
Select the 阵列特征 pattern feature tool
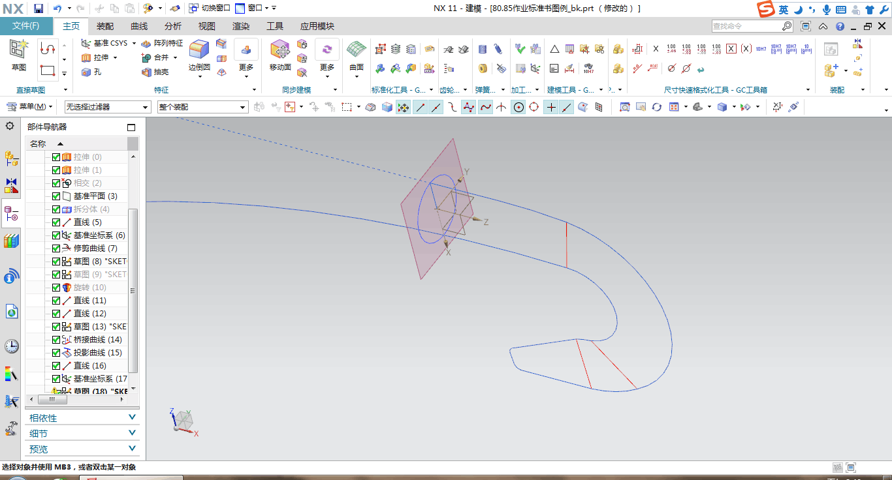pos(163,43)
